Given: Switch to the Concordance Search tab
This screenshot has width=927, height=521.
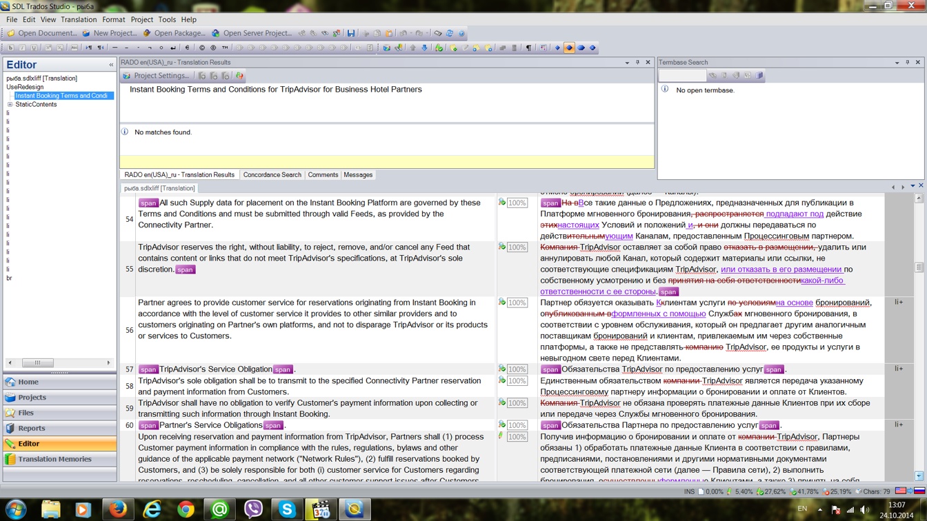Looking at the screenshot, I should click(272, 175).
